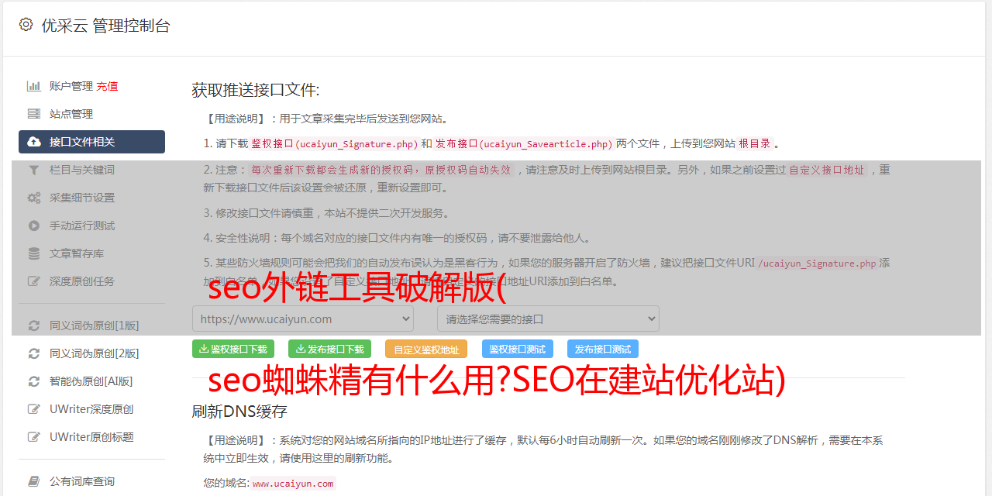Click the 获取推送接口文件: heading
992x496 pixels.
pyautogui.click(x=256, y=90)
